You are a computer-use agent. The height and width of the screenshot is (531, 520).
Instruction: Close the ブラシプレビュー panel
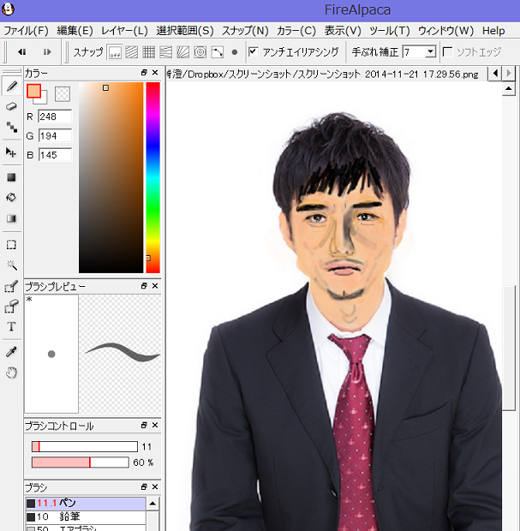[x=155, y=286]
